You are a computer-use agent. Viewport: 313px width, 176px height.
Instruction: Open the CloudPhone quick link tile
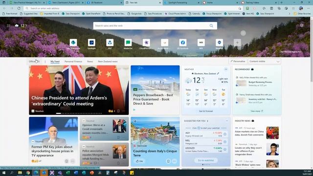pos(146,43)
